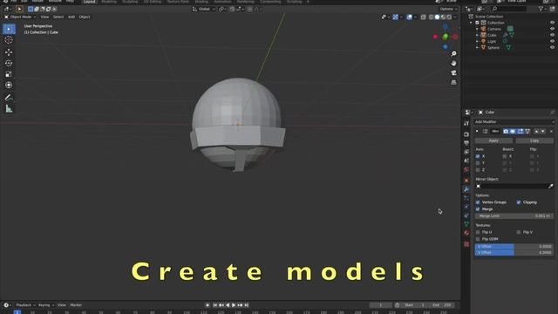Collapse the Collection tree row
The image size is (558, 314).
(x=471, y=23)
